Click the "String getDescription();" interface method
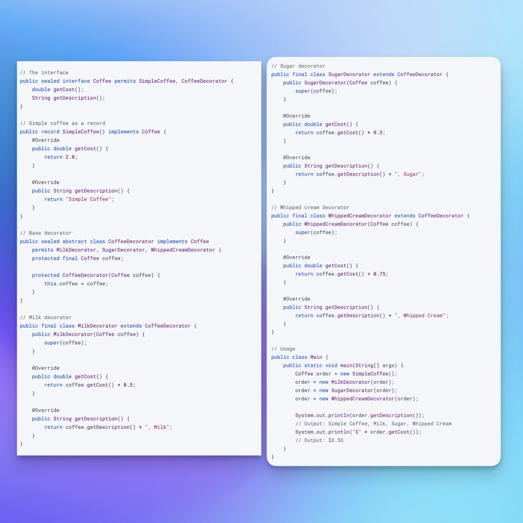 68,98
